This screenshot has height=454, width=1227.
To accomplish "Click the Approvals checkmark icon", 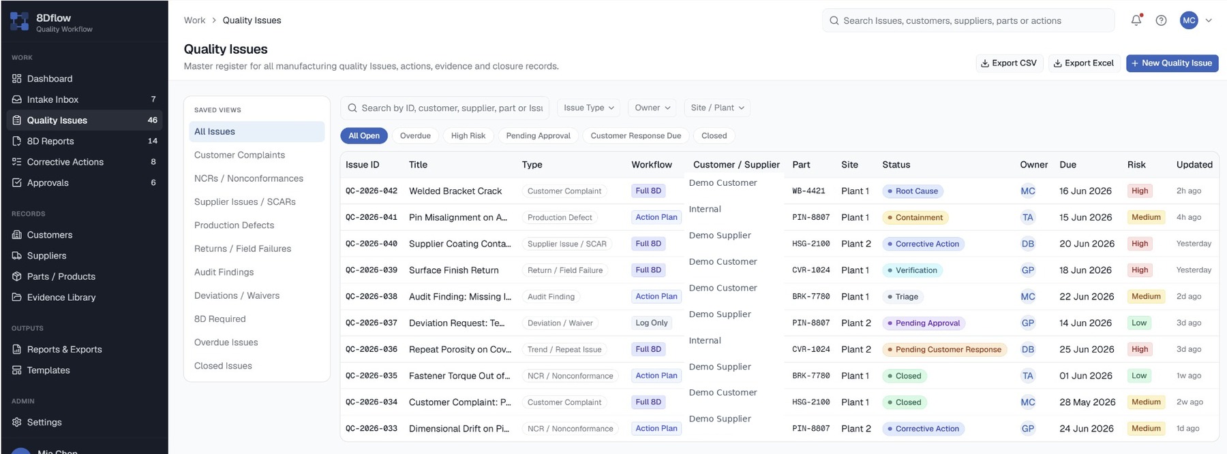I will coord(17,182).
